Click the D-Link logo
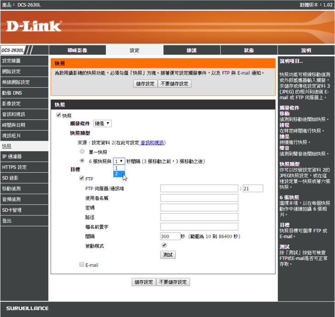Screen dimensions: 335x317 point(34,26)
